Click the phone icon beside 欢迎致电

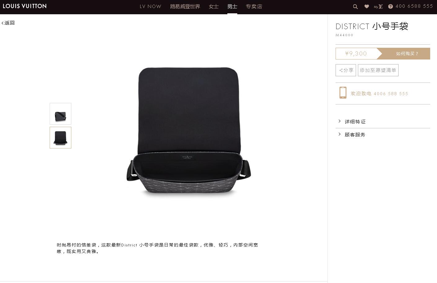click(343, 93)
